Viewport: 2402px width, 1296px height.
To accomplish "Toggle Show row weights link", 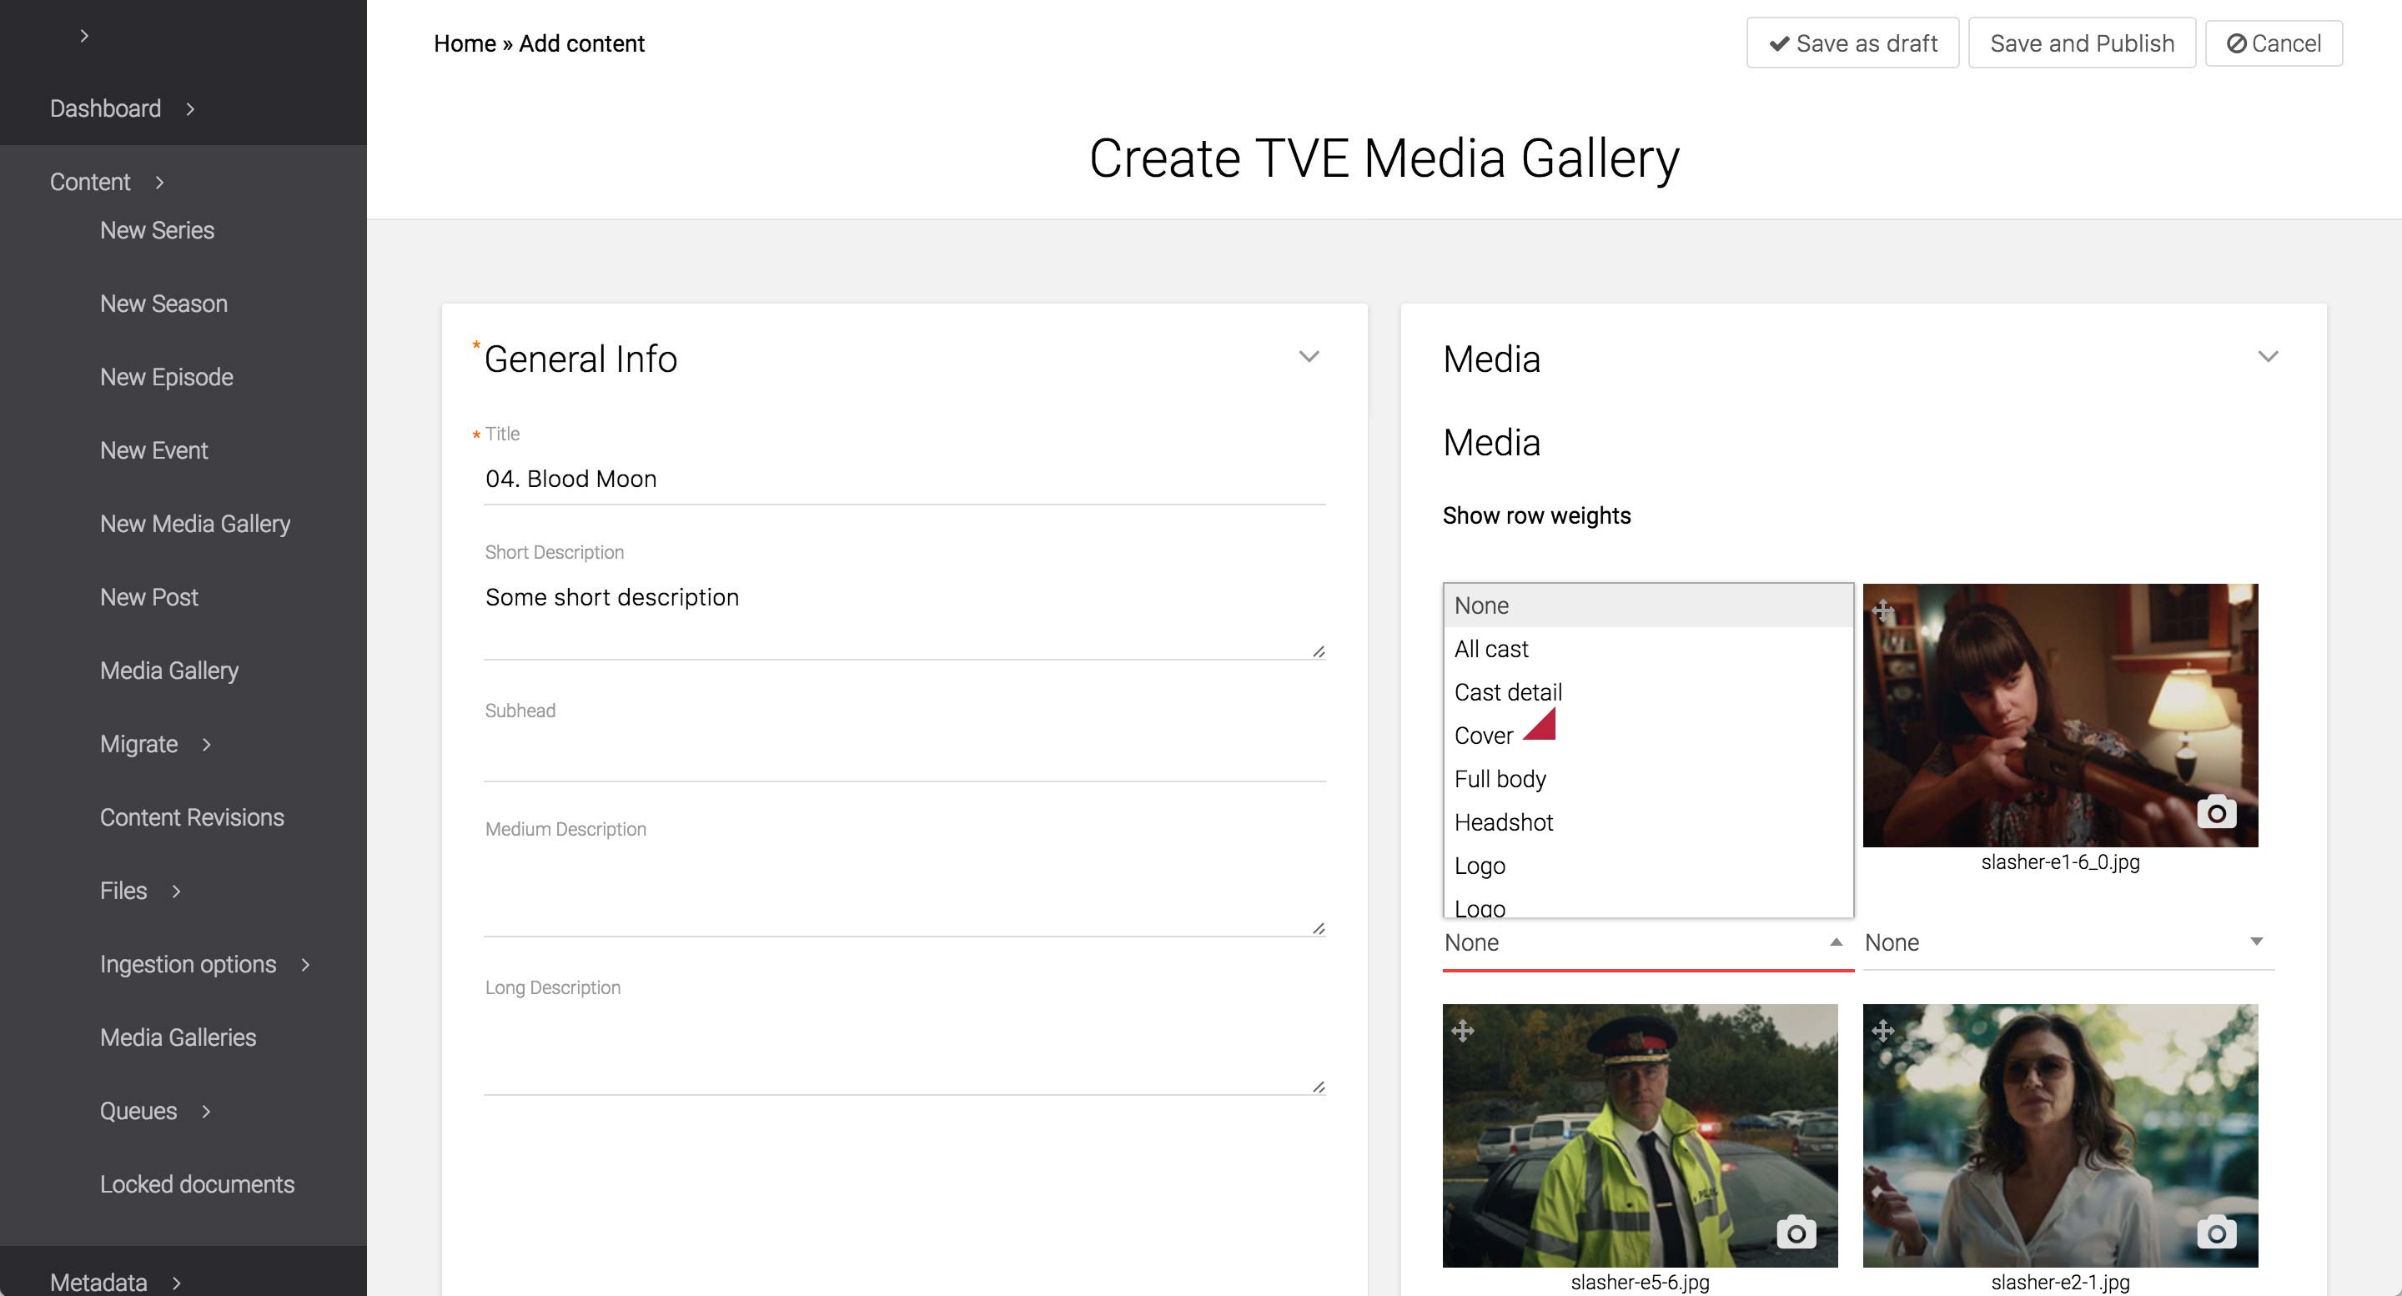I will click(x=1535, y=515).
